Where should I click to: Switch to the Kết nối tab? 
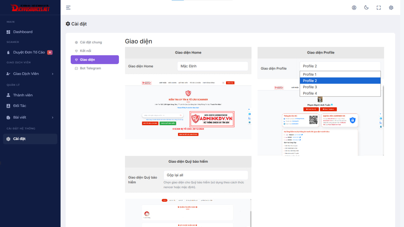[86, 51]
